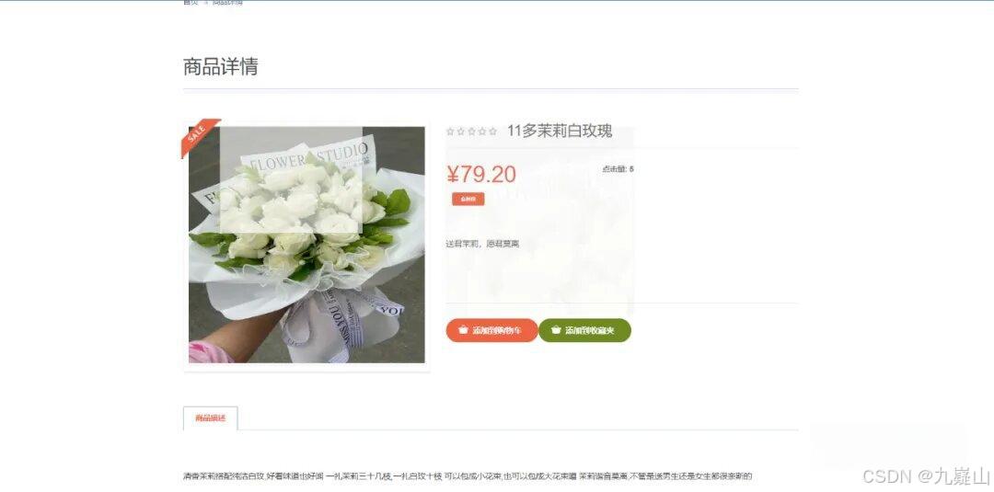Click basket icon in green favorites button
Image resolution: width=994 pixels, height=492 pixels.
click(556, 330)
